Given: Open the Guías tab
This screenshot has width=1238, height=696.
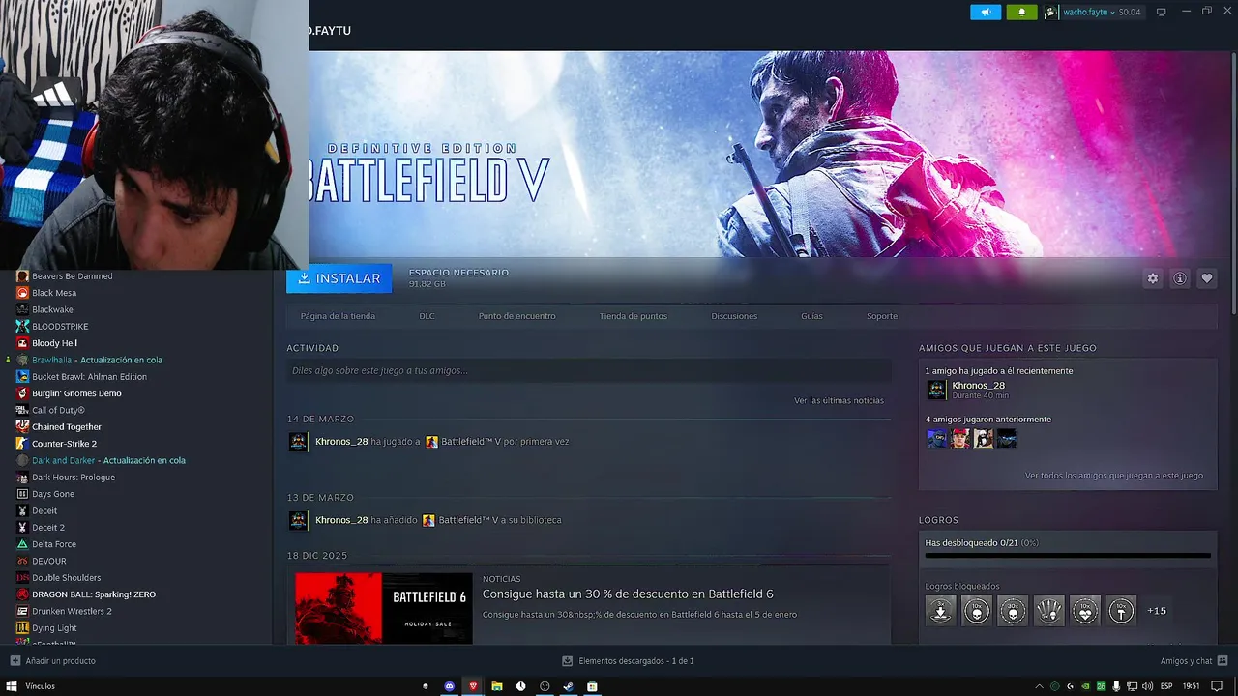Looking at the screenshot, I should point(811,316).
